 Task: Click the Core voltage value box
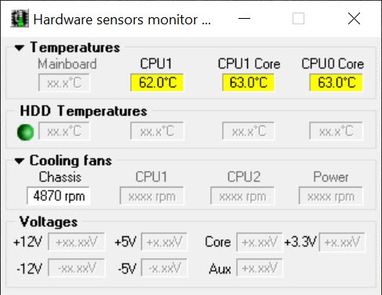tap(260, 242)
